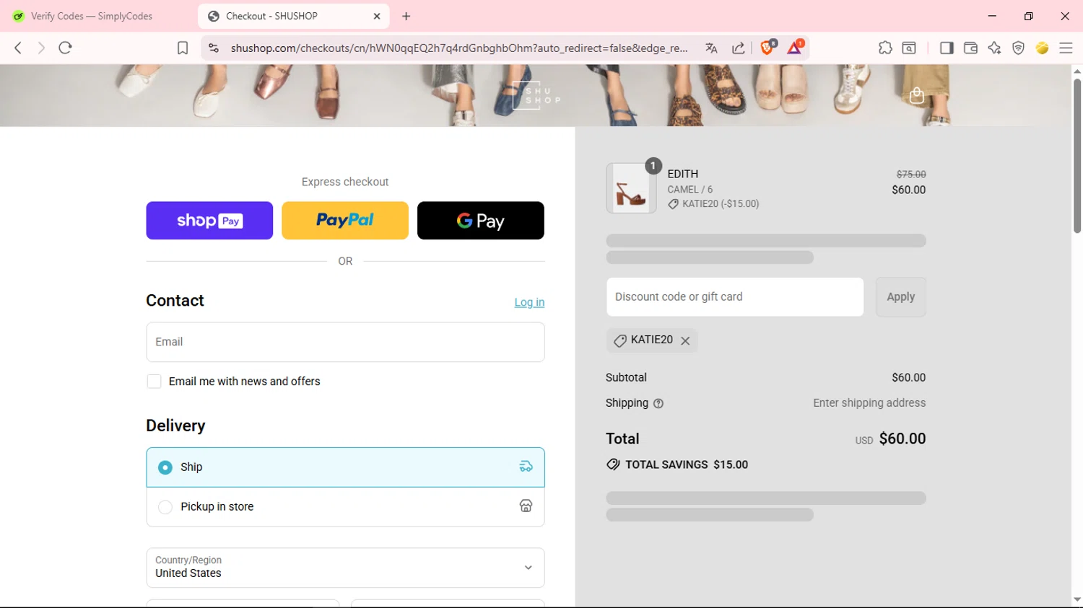Pay with Google Pay
Screen dimensions: 1083x608
click(x=481, y=221)
